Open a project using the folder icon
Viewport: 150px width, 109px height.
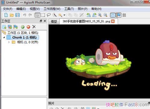point(12,15)
